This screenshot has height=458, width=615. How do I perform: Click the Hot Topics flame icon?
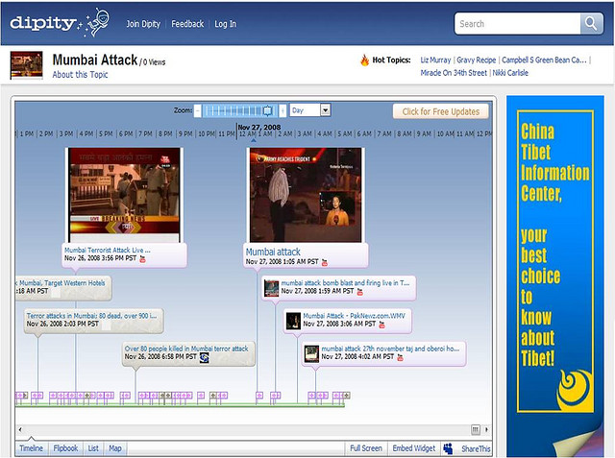tap(365, 60)
